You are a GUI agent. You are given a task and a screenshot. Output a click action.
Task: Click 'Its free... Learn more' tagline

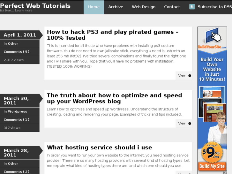coord(16,10)
